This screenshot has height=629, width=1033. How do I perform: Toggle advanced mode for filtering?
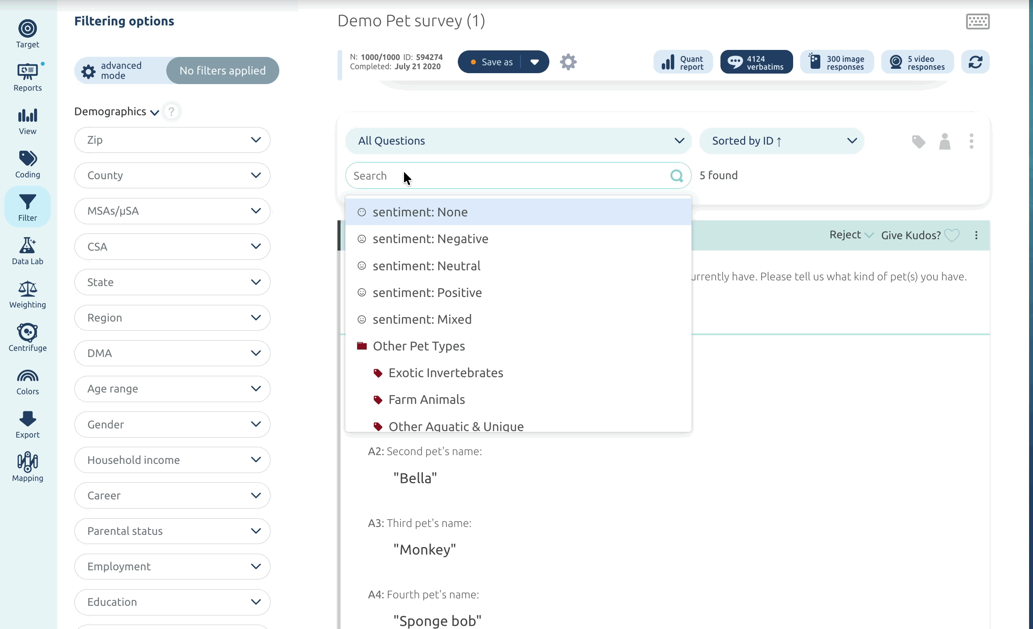coord(120,71)
